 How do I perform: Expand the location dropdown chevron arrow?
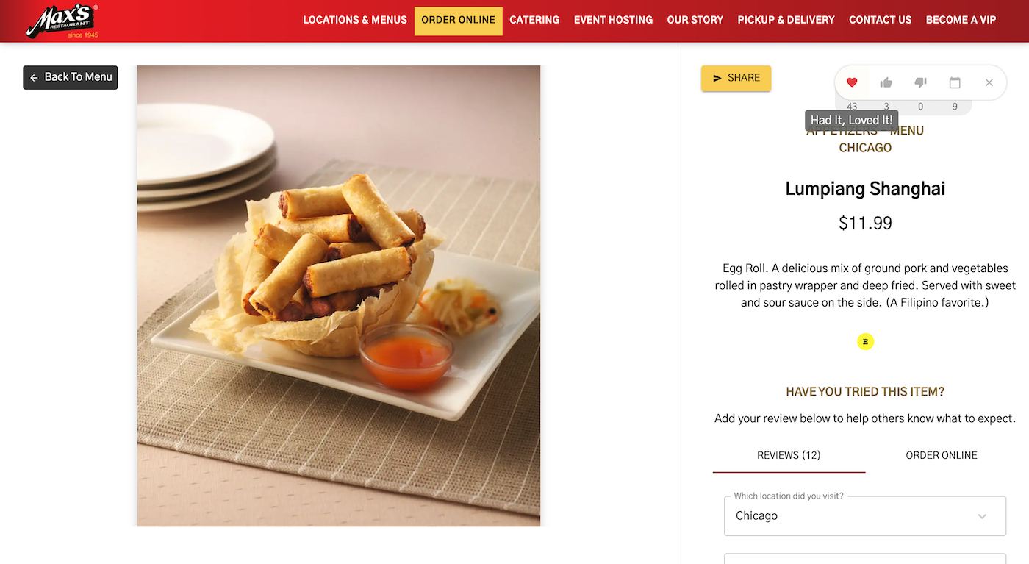[x=982, y=516]
